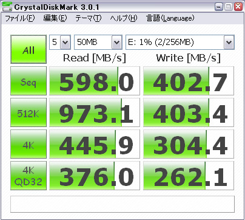
Task: Click the 4K read result 445.9
Action: [95, 144]
